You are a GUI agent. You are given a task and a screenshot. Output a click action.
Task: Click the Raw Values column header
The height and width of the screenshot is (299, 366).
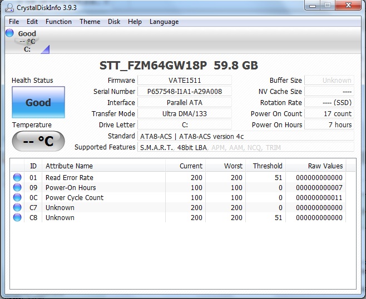pos(316,166)
